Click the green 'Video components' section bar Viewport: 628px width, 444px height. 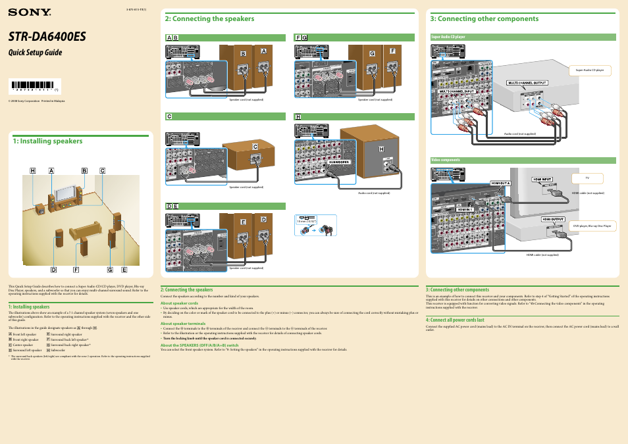(x=523, y=160)
